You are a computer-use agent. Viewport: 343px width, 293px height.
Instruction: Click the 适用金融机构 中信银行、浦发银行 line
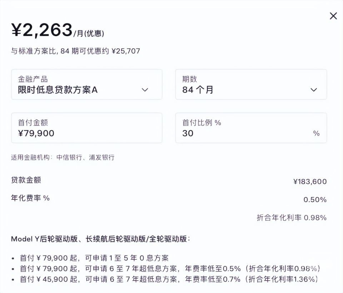(x=63, y=157)
